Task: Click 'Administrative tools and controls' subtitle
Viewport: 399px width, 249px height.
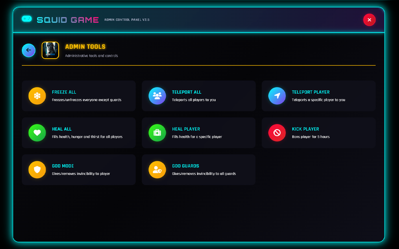Action: click(x=91, y=55)
